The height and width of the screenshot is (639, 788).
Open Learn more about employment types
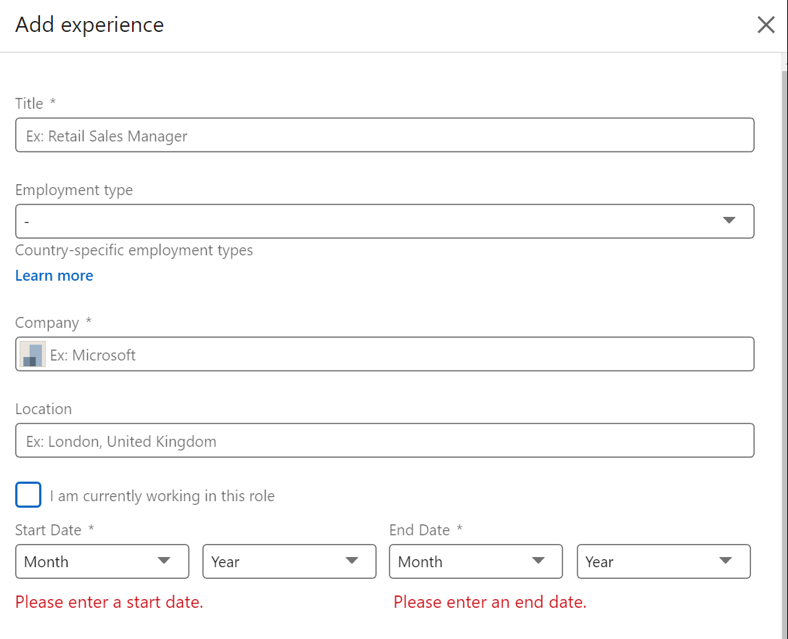pyautogui.click(x=54, y=276)
